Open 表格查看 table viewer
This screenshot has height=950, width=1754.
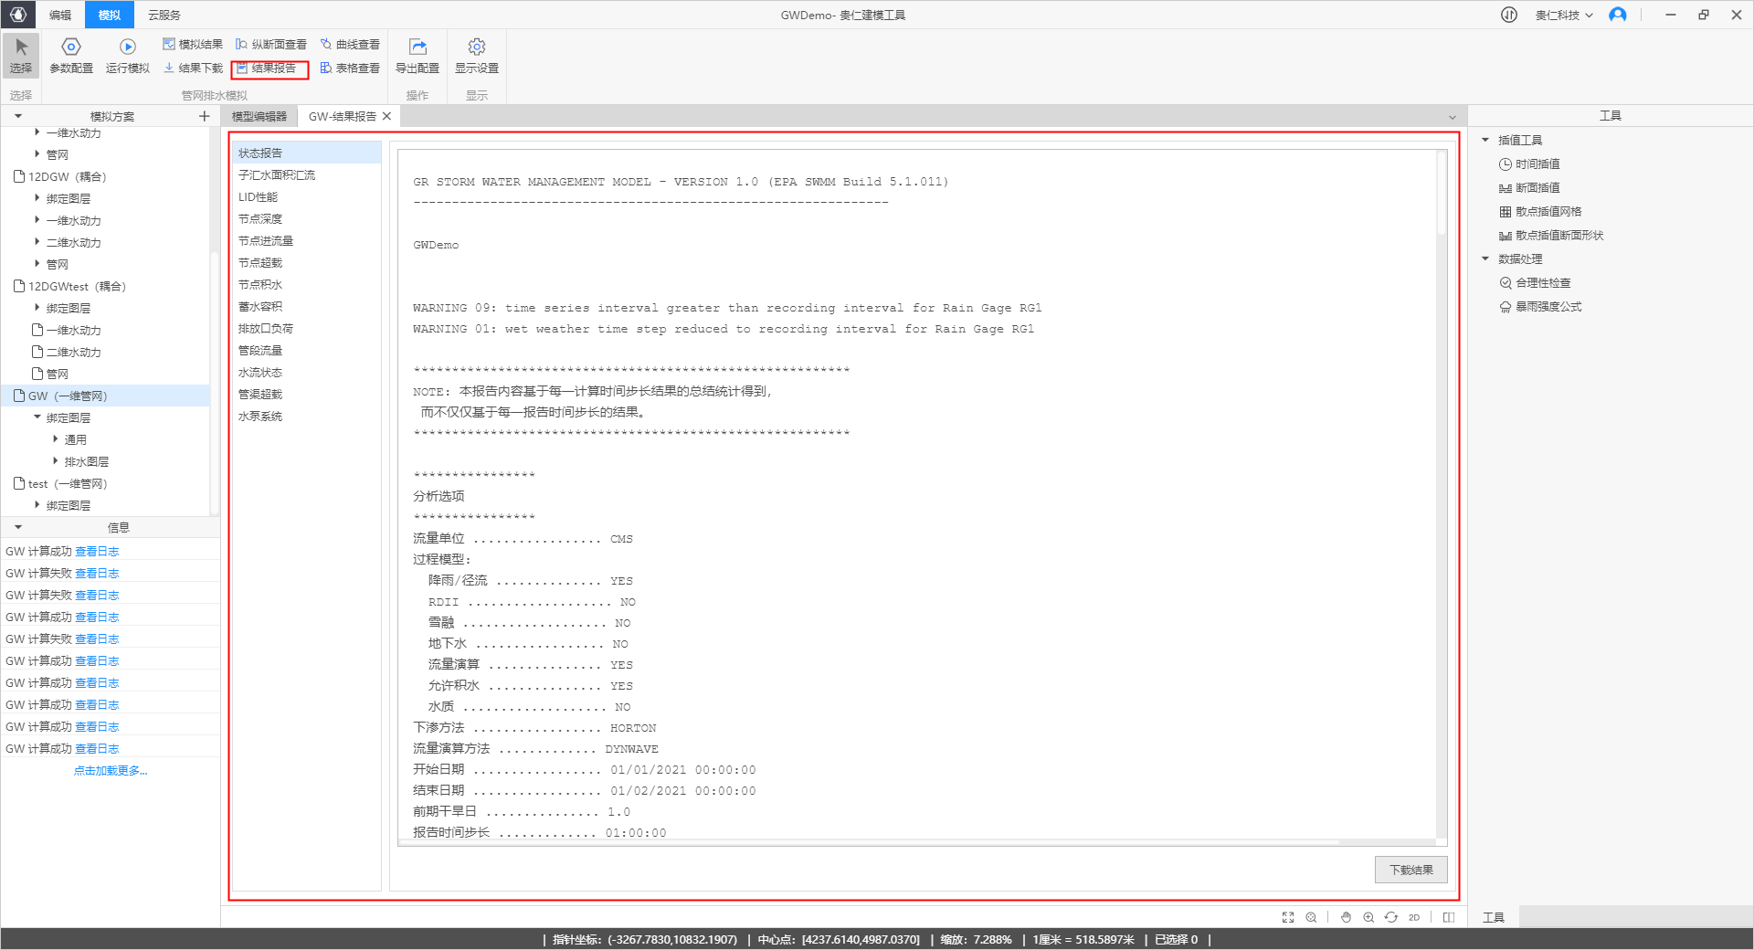351,68
